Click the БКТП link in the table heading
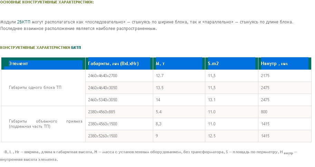The height and width of the screenshot is (167, 315). coord(76,48)
